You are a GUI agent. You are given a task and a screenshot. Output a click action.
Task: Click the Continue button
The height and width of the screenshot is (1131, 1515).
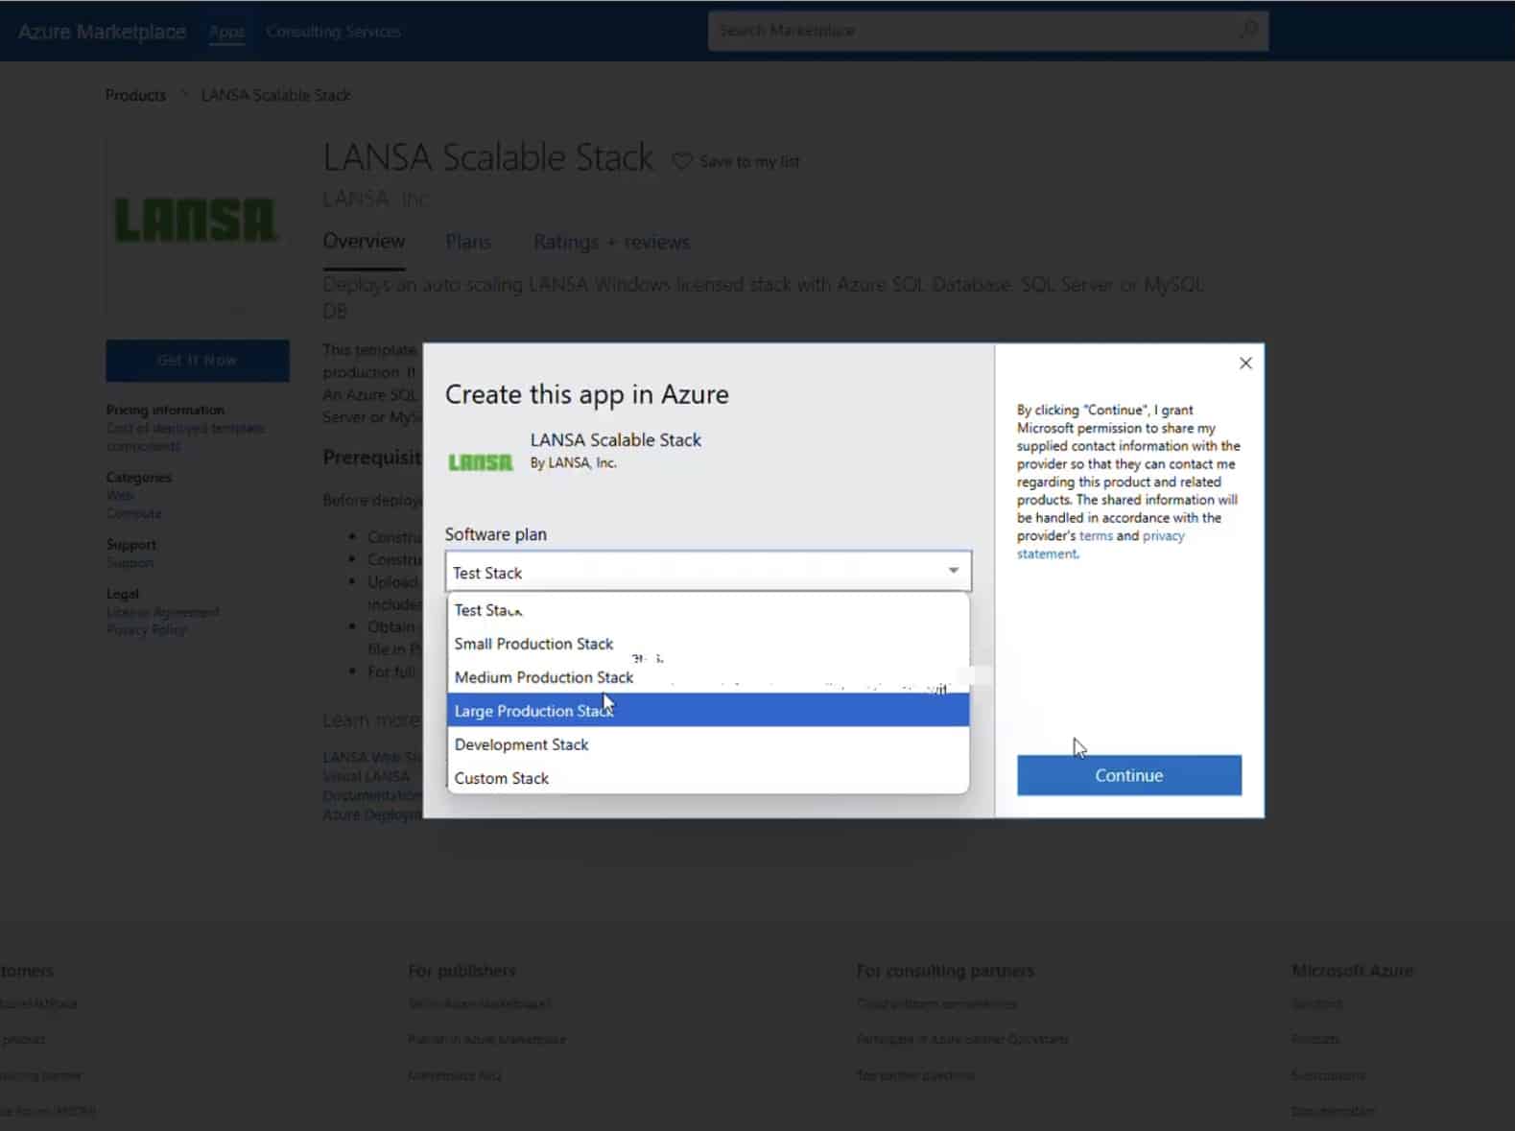(1128, 775)
